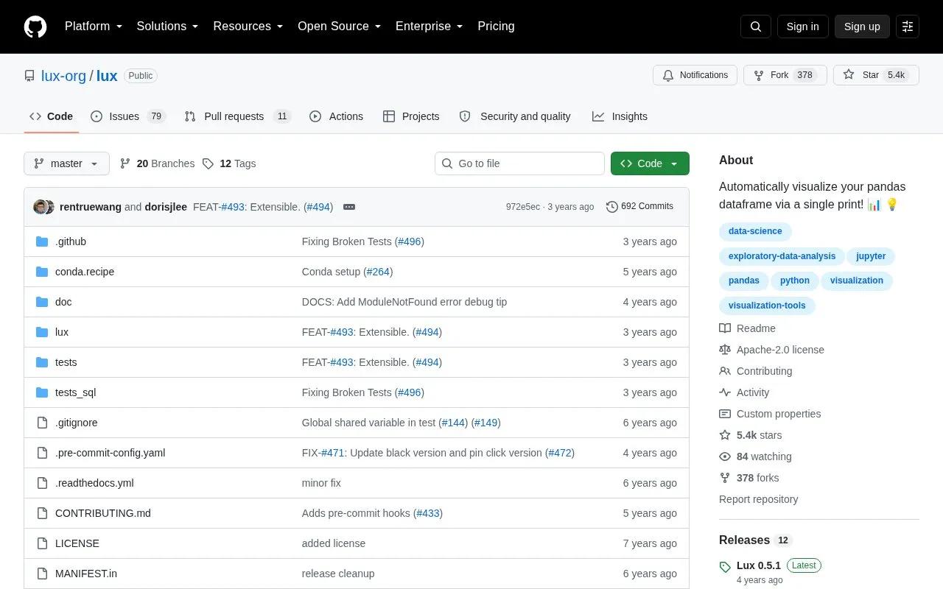The height and width of the screenshot is (589, 943).
Task: Click the Notifications button
Action: 695,75
